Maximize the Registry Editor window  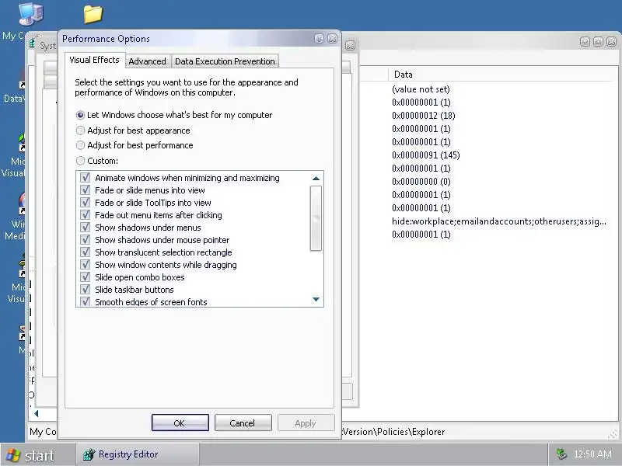click(x=598, y=42)
